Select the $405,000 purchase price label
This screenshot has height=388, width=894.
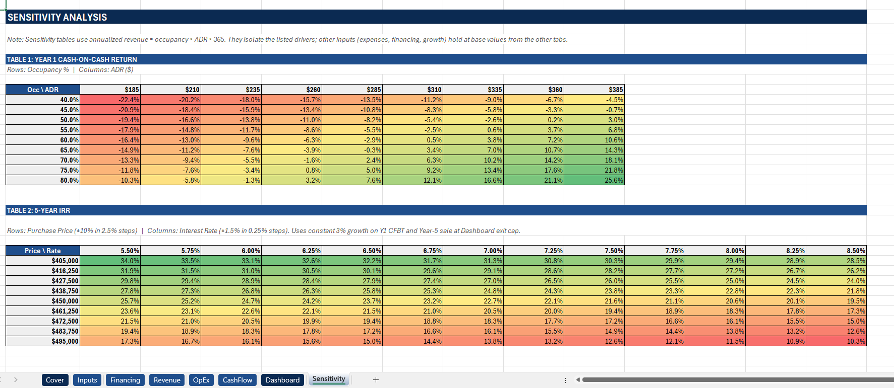[43, 261]
